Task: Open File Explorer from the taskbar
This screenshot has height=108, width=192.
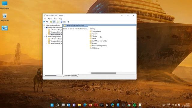Action: pyautogui.click(x=79, y=105)
